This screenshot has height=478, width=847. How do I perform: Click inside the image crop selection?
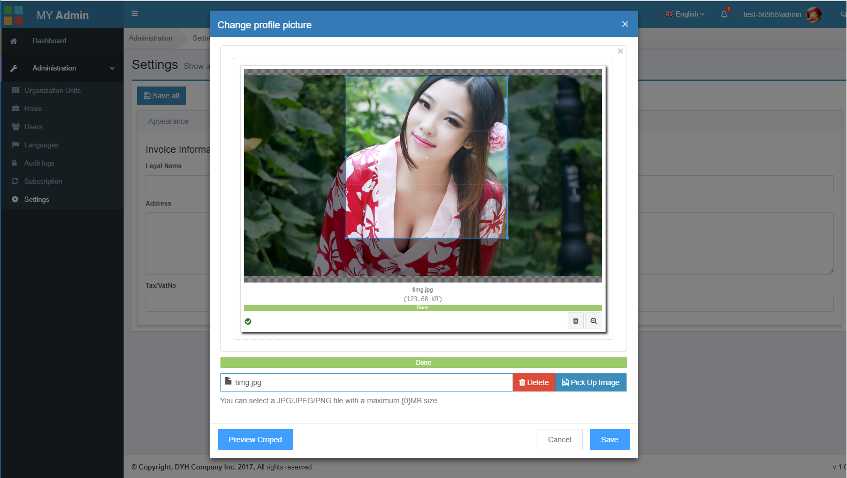click(x=426, y=158)
